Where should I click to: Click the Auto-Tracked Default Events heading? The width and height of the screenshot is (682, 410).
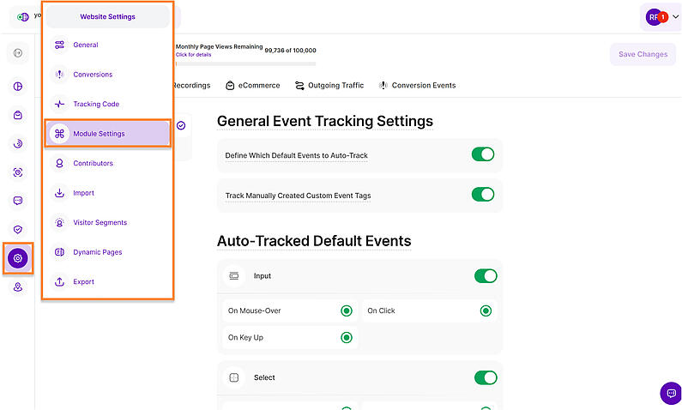tap(314, 241)
